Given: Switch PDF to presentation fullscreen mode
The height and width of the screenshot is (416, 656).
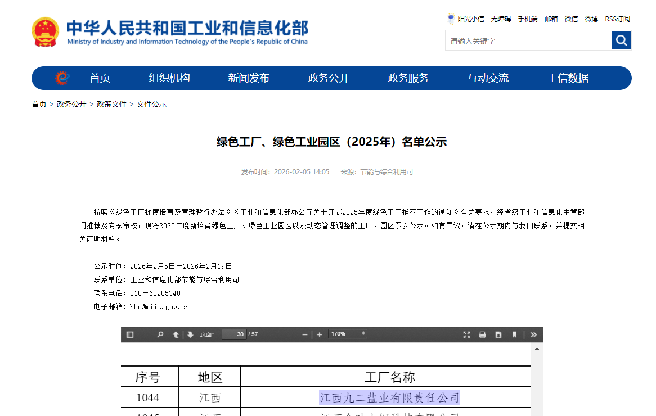Looking at the screenshot, I should pos(466,334).
